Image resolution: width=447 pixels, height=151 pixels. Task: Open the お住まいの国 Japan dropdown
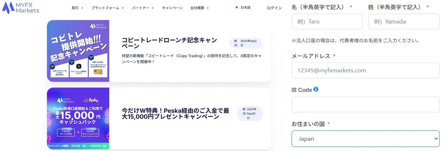pyautogui.click(x=366, y=139)
